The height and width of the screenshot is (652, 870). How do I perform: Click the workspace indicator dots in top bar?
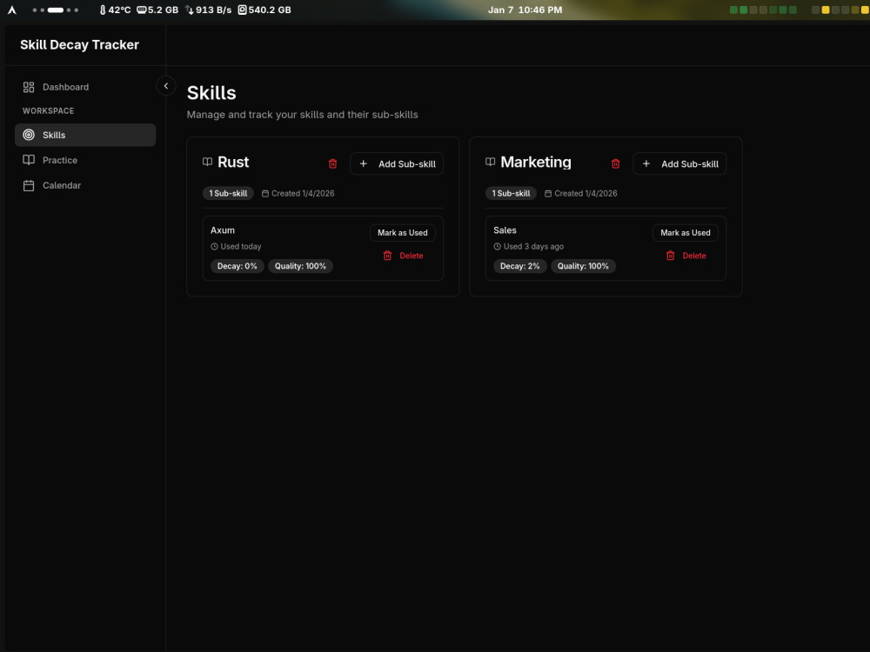[x=56, y=10]
